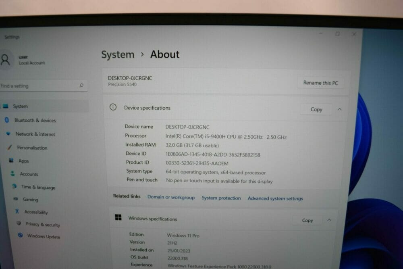This screenshot has height=269, width=403.
Task: Click the Installed RAM value 32.0 GB
Action: click(x=192, y=145)
